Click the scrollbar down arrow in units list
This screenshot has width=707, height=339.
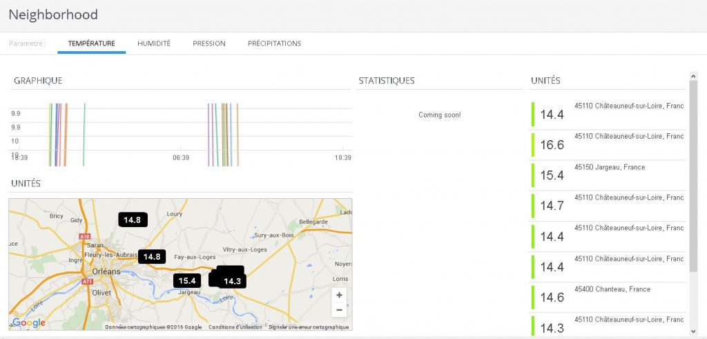[x=693, y=332]
